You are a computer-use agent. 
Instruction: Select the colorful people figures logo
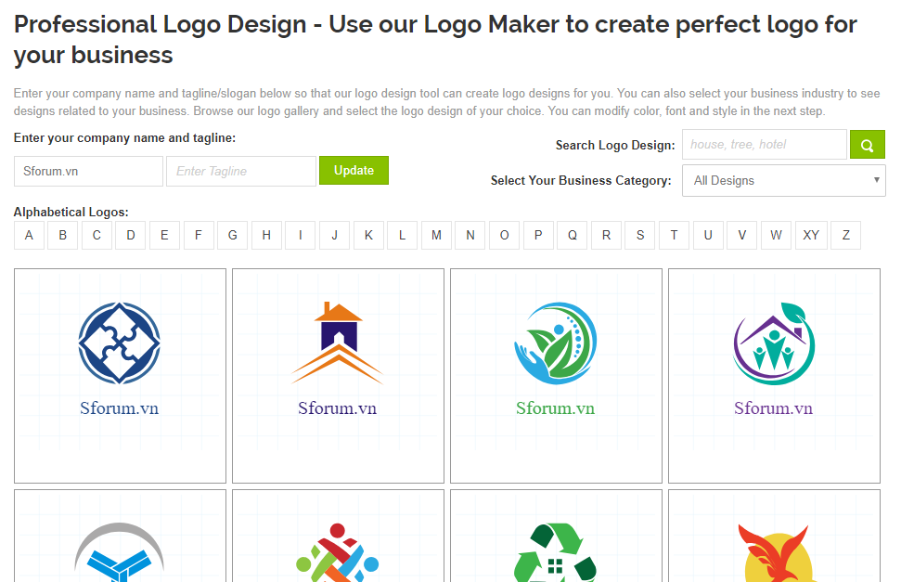(338, 552)
